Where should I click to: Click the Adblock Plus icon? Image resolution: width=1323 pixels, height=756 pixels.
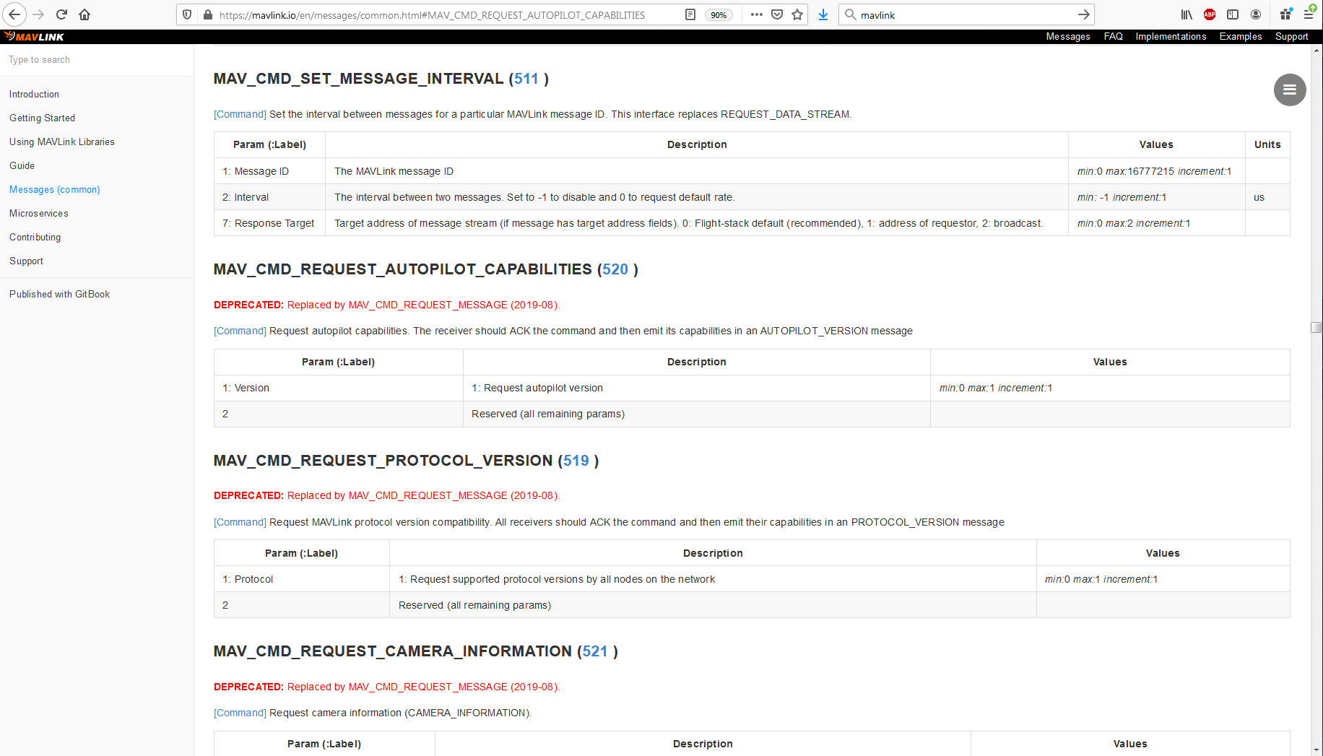(1210, 14)
